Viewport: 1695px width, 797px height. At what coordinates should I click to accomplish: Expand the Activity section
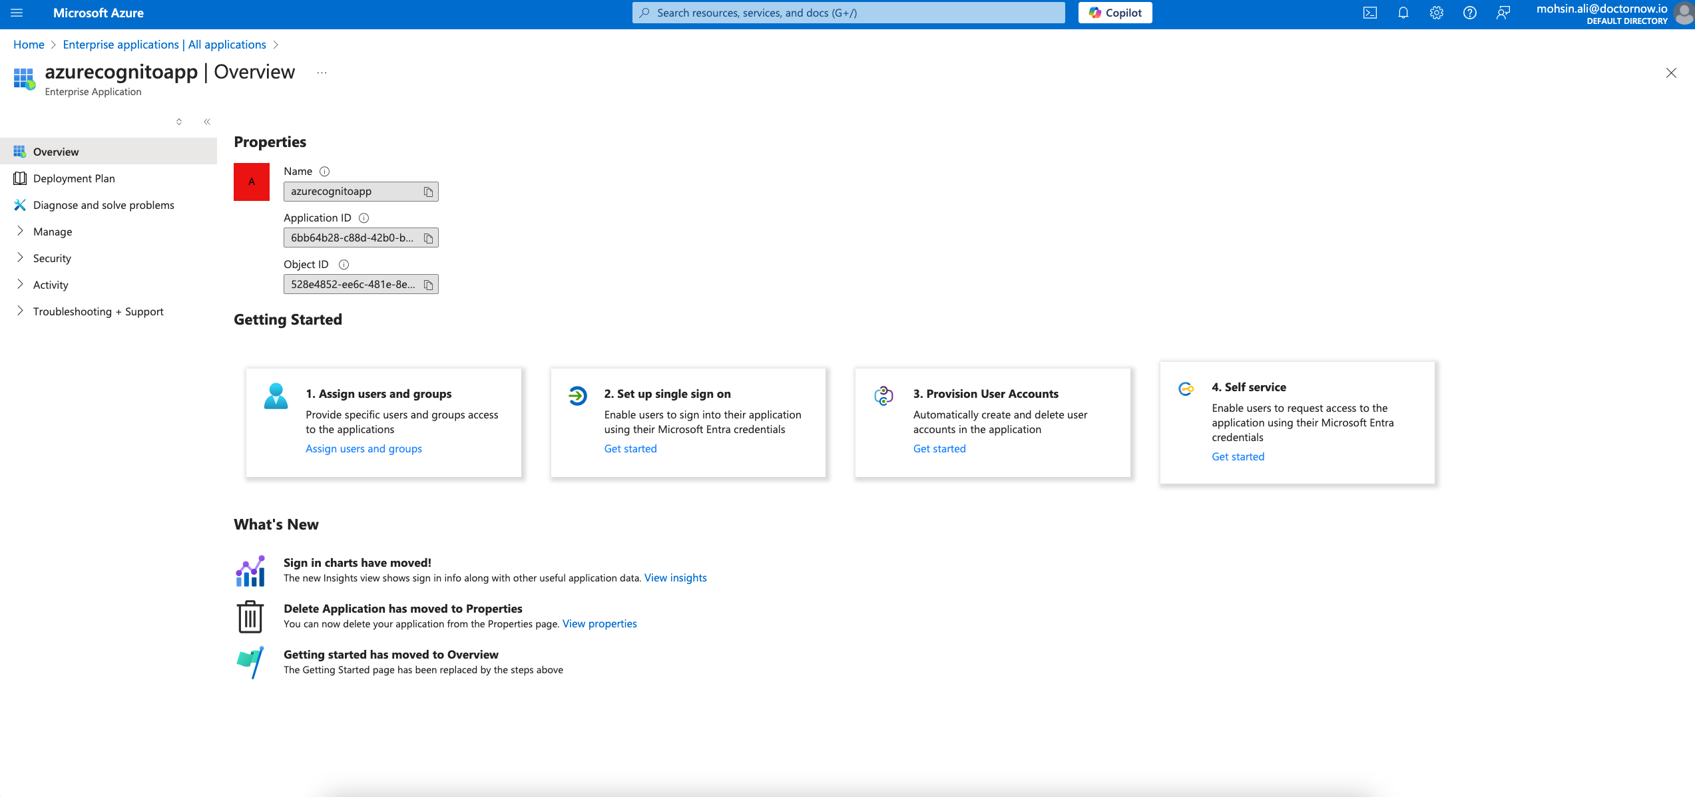point(51,285)
